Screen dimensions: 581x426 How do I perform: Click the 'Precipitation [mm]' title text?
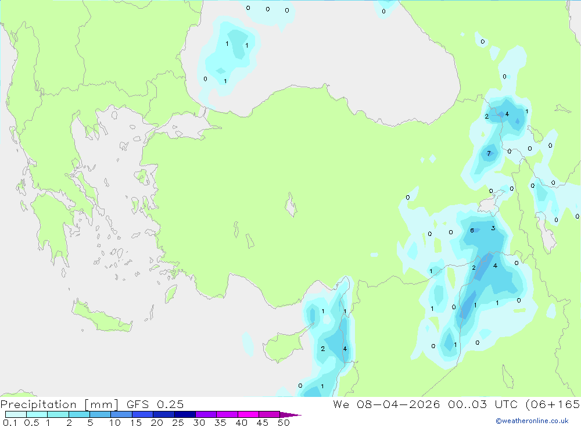click(59, 404)
